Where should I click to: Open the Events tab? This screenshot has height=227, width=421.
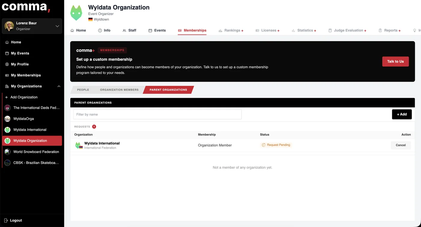click(x=157, y=30)
